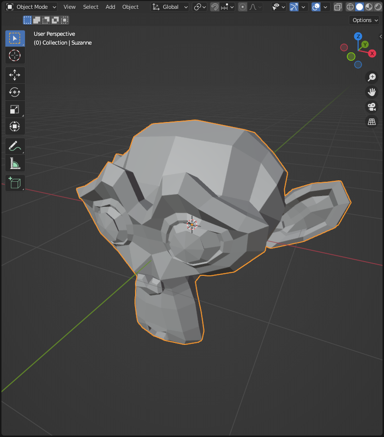Switch to Rendered shading
384x437 pixels.
[378, 7]
